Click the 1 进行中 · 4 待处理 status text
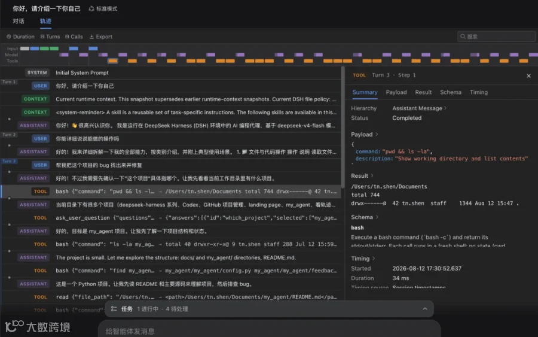538x337 pixels. (x=162, y=309)
